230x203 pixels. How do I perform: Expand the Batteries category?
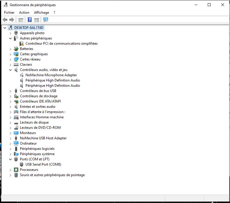click(11, 49)
